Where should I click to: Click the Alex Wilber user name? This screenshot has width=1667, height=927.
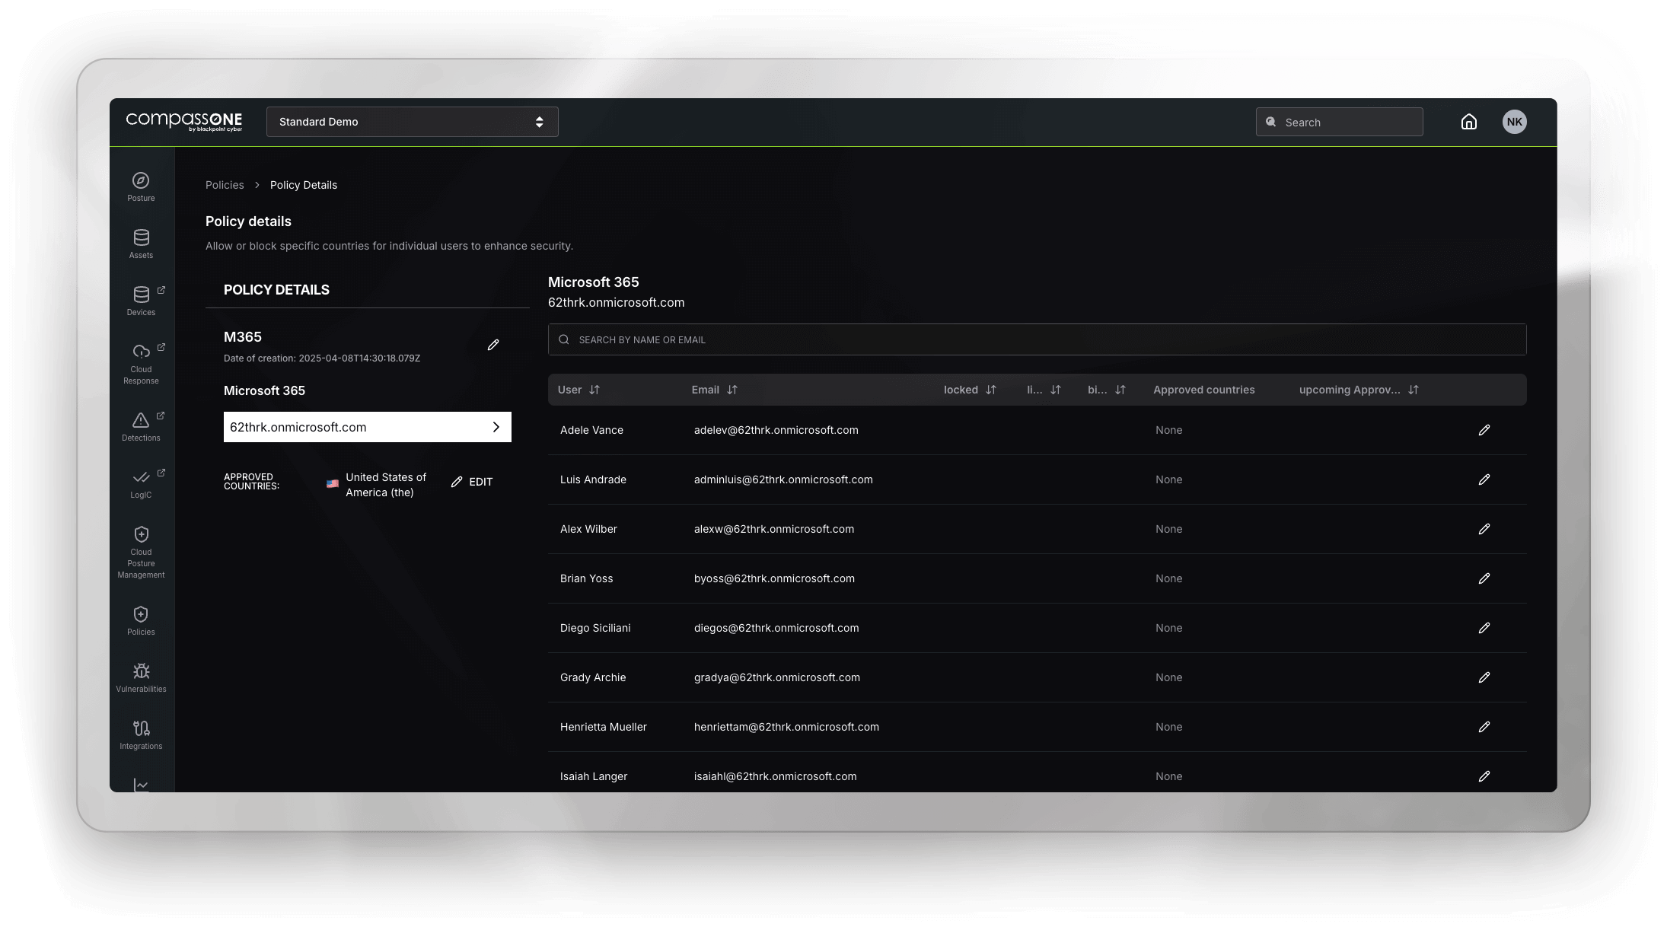(588, 529)
